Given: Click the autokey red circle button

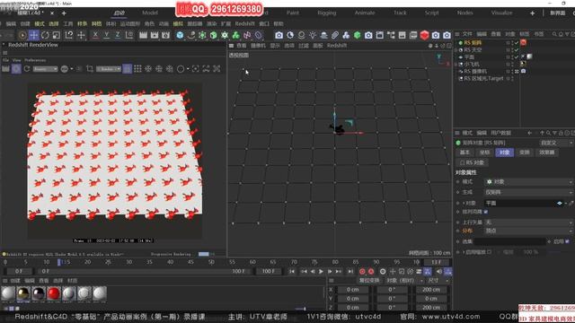Looking at the screenshot, I should (x=371, y=271).
